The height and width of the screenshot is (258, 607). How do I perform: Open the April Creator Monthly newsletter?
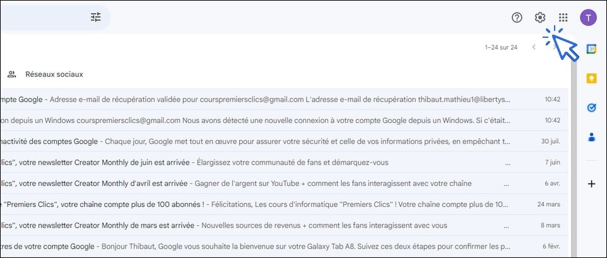tap(284, 184)
